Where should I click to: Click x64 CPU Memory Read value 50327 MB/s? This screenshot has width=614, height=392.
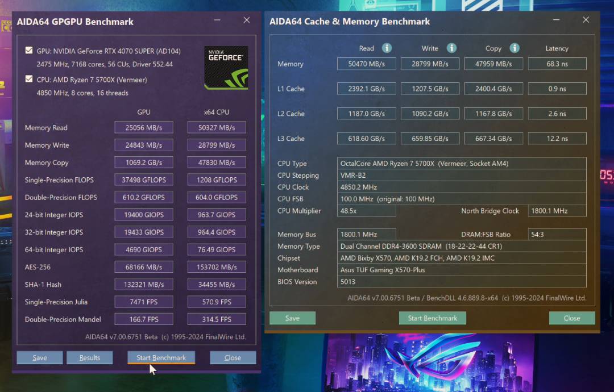(x=217, y=127)
